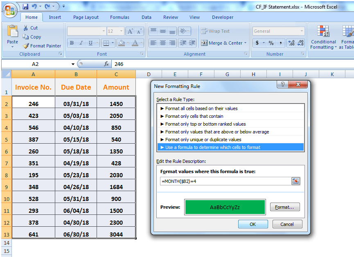Open the General number format dropdown
Screen dimensions: 354x257
tap(302, 31)
